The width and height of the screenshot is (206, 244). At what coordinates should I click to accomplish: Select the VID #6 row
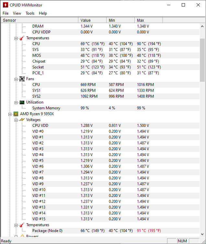(116, 166)
